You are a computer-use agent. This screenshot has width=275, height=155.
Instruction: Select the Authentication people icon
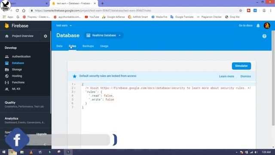pos(7,56)
